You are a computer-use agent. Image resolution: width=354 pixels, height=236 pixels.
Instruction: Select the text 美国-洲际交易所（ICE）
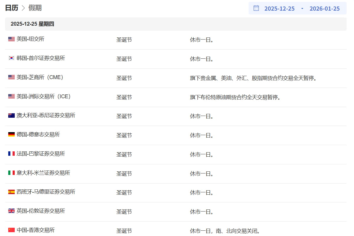tap(44, 96)
